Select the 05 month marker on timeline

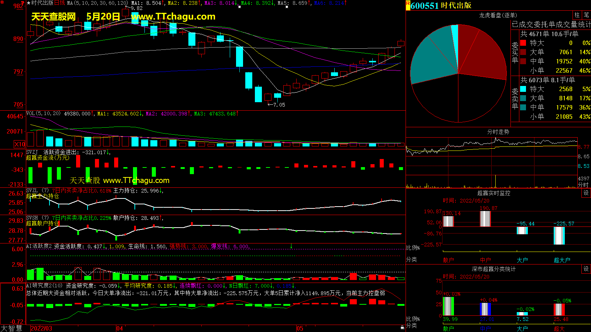pyautogui.click(x=300, y=328)
